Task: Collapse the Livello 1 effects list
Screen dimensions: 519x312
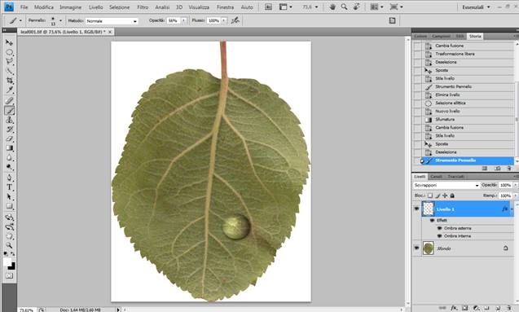Action: [512, 209]
